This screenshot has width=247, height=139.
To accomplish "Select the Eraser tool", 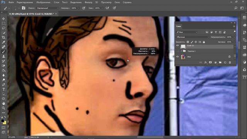I will (x=3, y=66).
